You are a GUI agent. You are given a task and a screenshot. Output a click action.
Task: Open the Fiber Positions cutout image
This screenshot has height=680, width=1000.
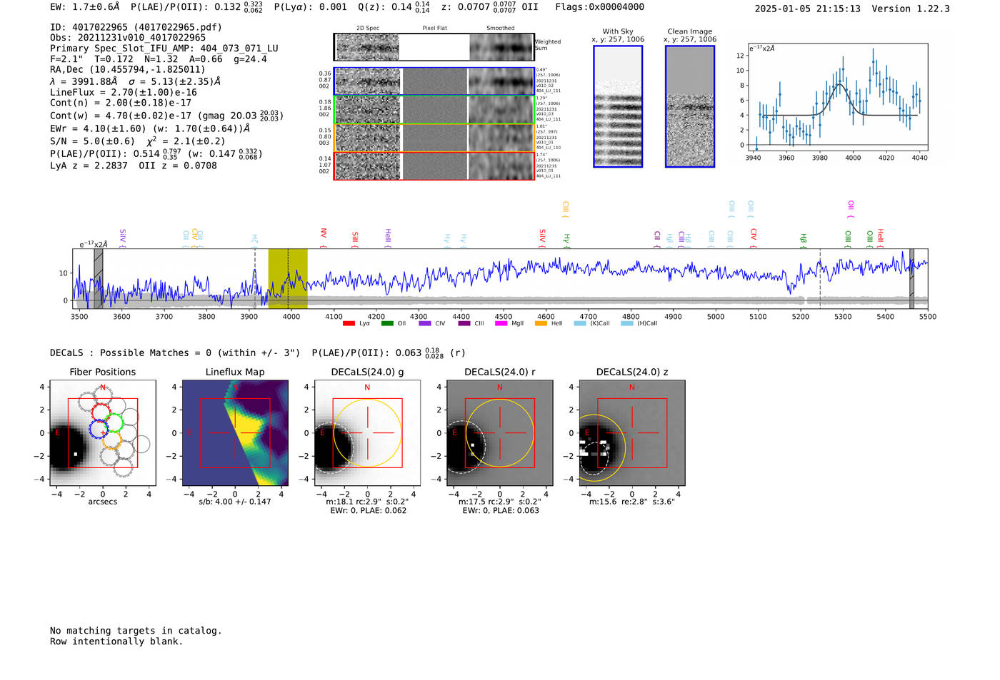(103, 433)
